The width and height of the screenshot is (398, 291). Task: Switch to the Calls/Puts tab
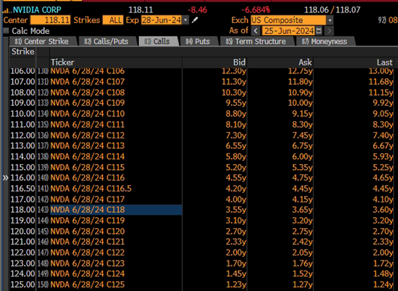point(107,42)
